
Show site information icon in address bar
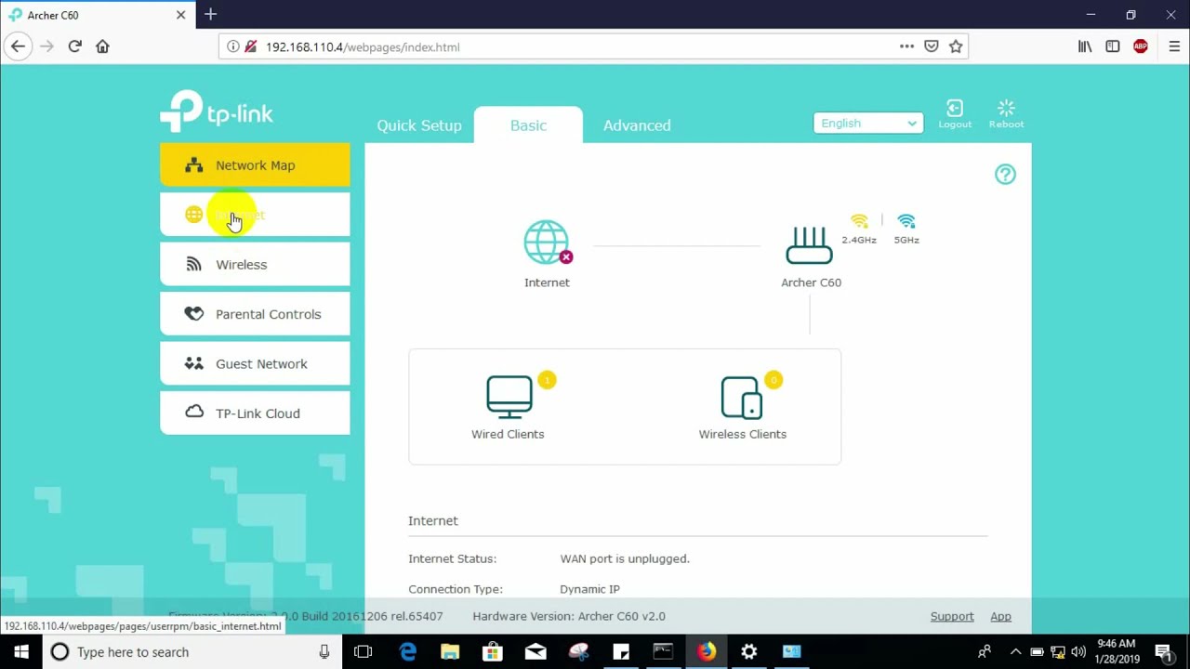(x=233, y=46)
